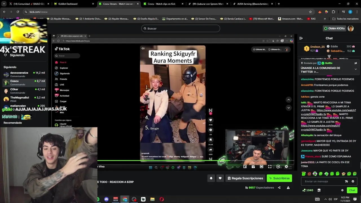
Task: Open C0ker channel in sidebar
Action: pyautogui.click(x=24, y=91)
